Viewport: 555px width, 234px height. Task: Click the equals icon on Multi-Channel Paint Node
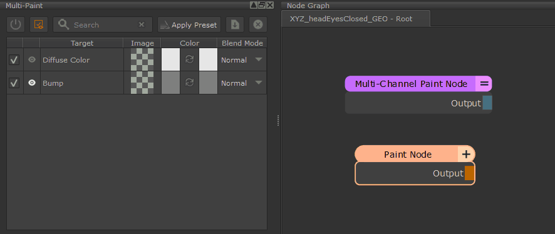click(x=484, y=84)
